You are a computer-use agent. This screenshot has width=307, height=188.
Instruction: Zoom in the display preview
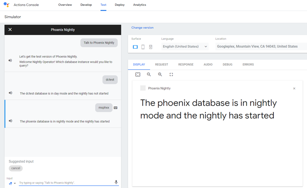tap(160, 75)
